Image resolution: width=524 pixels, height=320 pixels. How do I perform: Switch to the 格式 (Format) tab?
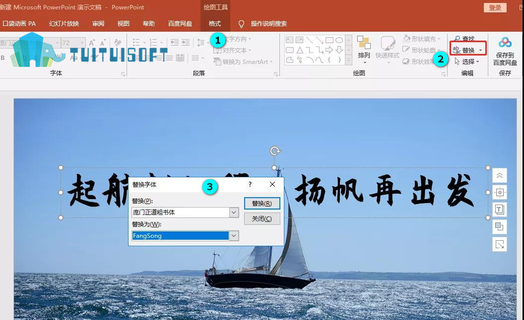[x=215, y=24]
